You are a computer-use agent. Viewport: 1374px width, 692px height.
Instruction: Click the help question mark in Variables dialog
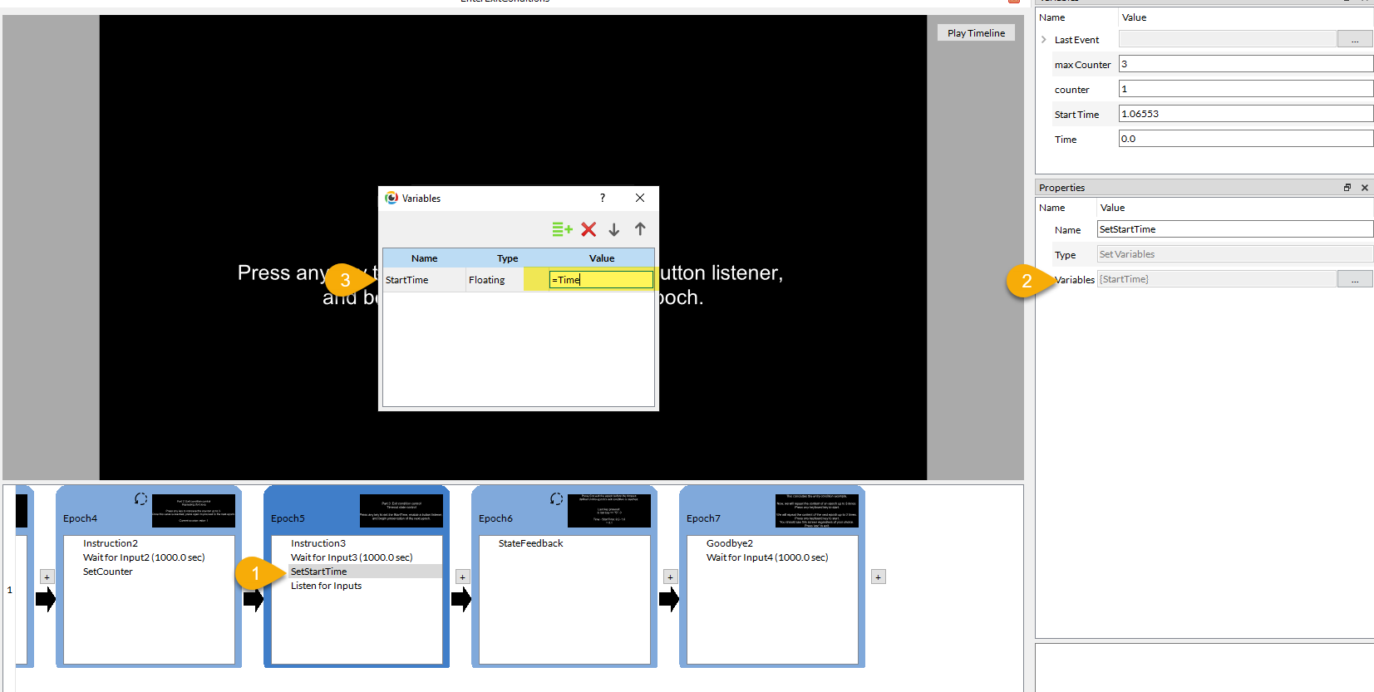pyautogui.click(x=603, y=198)
